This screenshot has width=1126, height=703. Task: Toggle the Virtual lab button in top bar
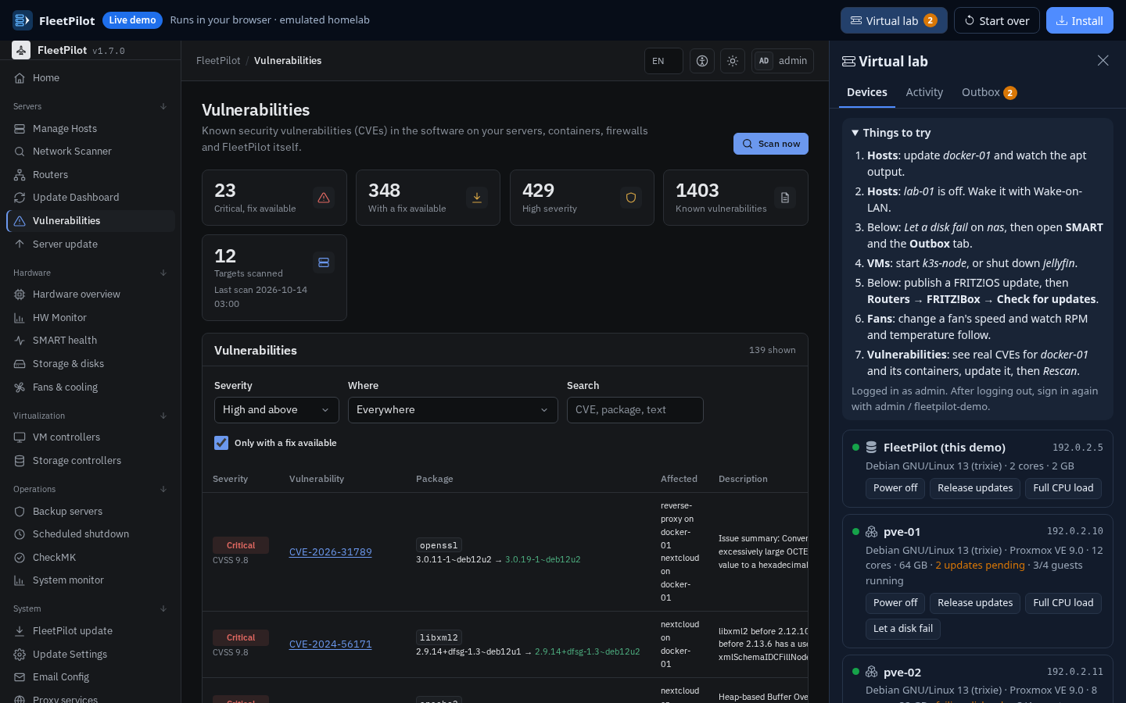point(894,20)
